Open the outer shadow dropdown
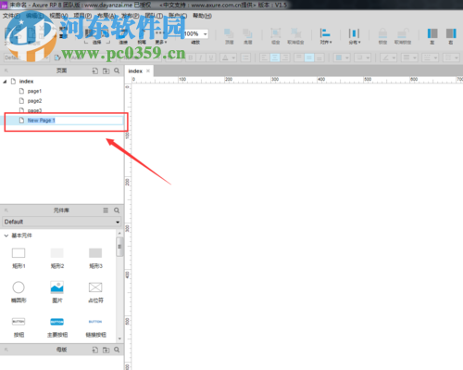The height and width of the screenshot is (370, 463). 362,57
